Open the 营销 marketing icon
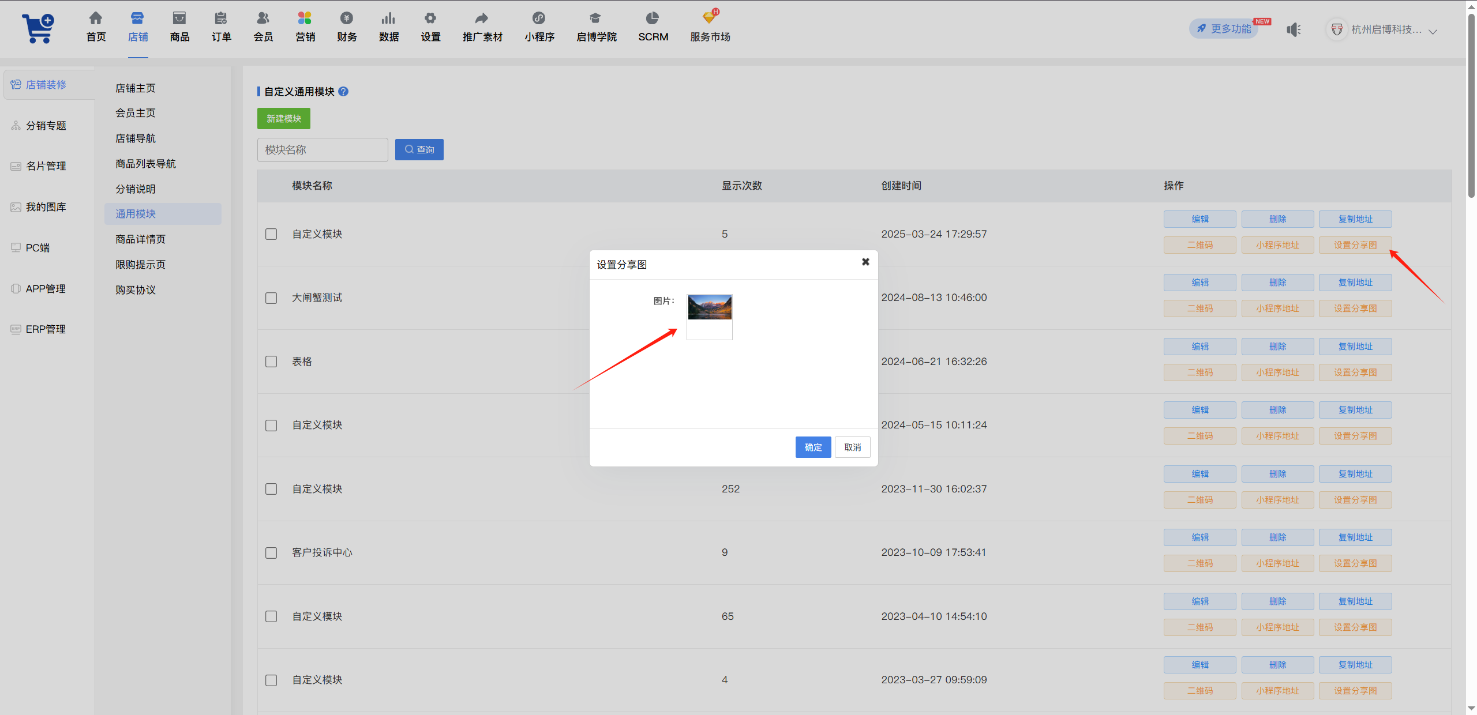The width and height of the screenshot is (1477, 715). point(305,18)
